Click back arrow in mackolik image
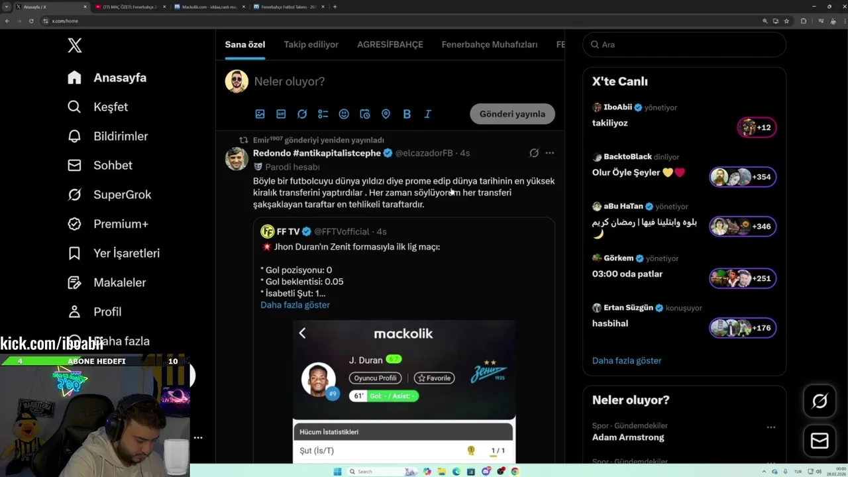 [303, 333]
